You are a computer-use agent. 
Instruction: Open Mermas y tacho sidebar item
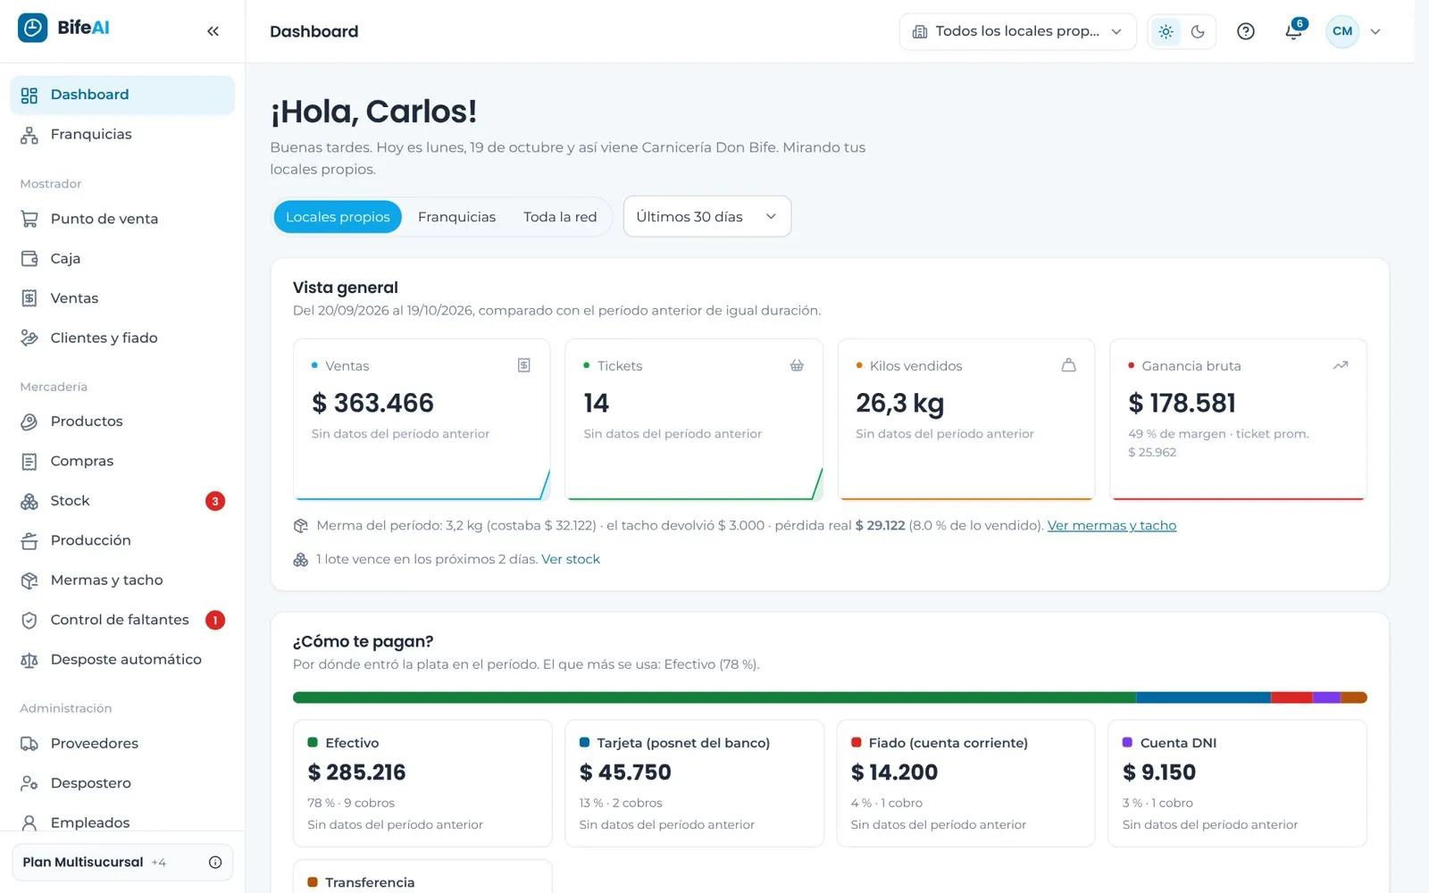click(122, 580)
